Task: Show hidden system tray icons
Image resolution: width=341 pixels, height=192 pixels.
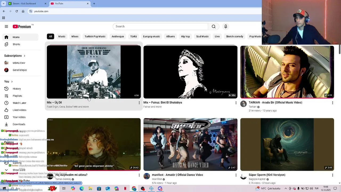Action: coord(286,189)
